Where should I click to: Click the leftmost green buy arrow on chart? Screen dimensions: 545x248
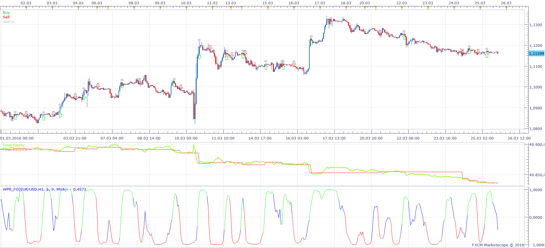pyautogui.click(x=15, y=117)
